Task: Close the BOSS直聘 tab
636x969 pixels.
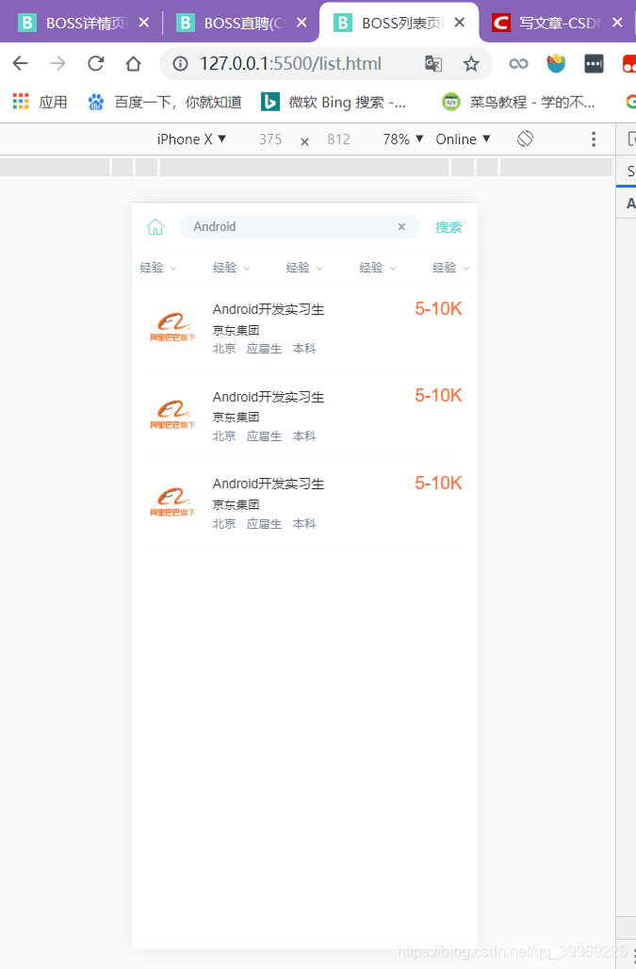Action: point(302,23)
